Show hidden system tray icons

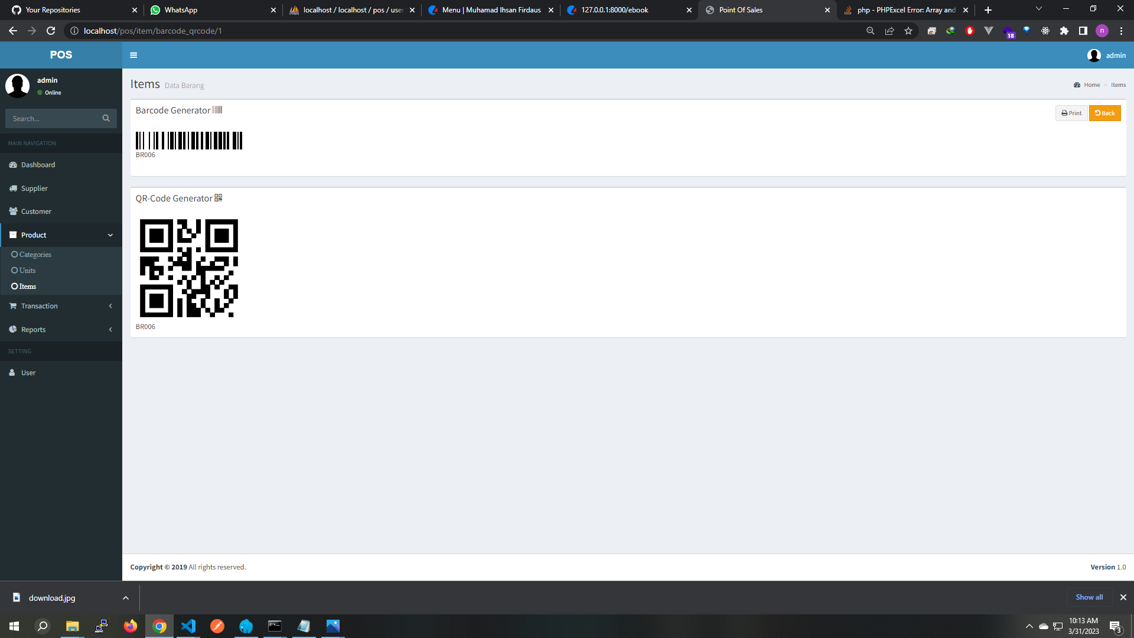click(x=1029, y=626)
